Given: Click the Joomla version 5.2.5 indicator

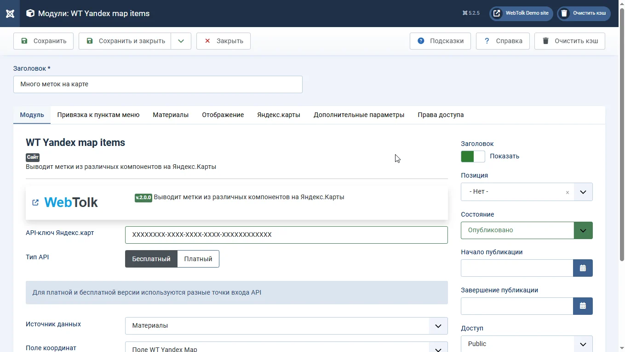Looking at the screenshot, I should [471, 13].
